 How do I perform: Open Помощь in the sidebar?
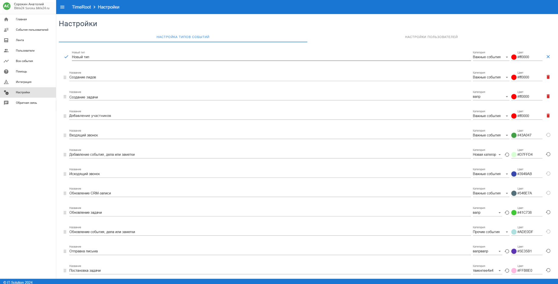point(28,71)
